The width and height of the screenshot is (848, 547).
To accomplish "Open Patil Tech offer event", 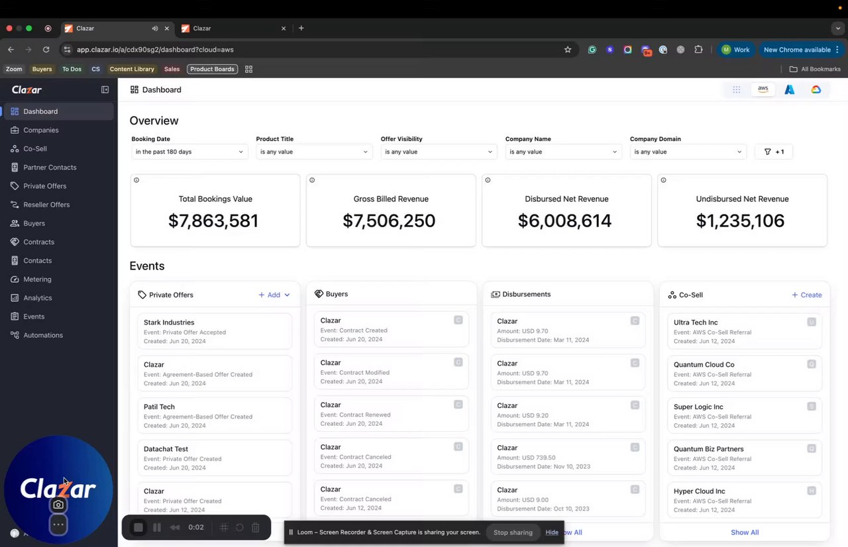I will pyautogui.click(x=215, y=416).
